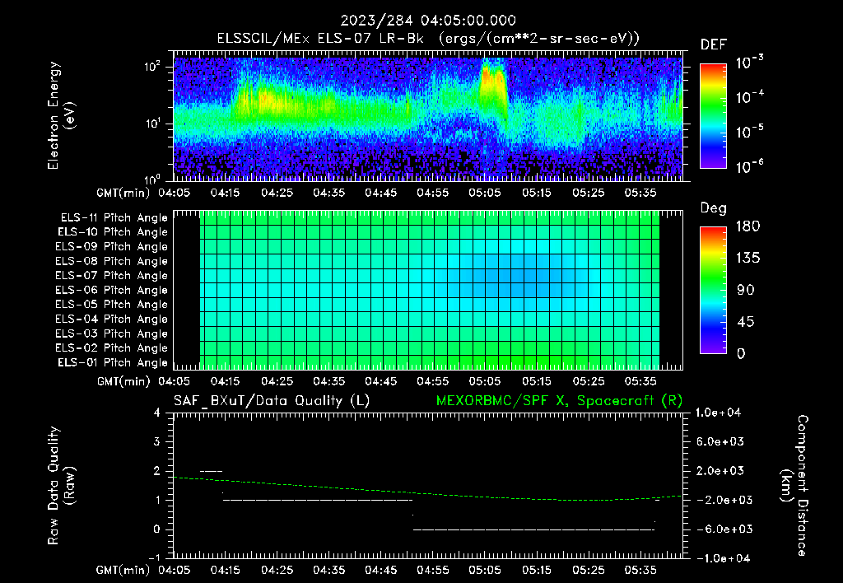Viewport: 843px width, 583px height.
Task: Select the ELSSCIL/MEx ELS-07 LR-Bk subtitle
Action: tap(320, 39)
